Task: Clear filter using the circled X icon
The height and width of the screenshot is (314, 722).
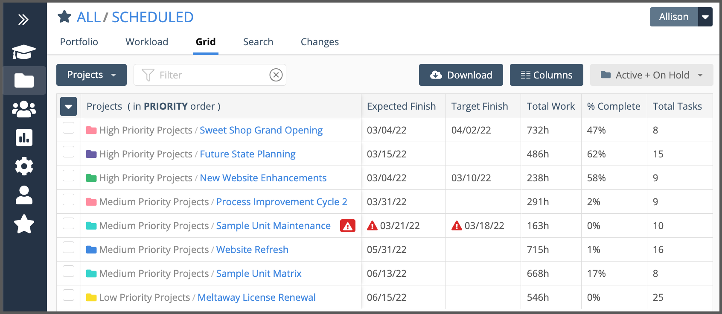Action: click(x=276, y=75)
